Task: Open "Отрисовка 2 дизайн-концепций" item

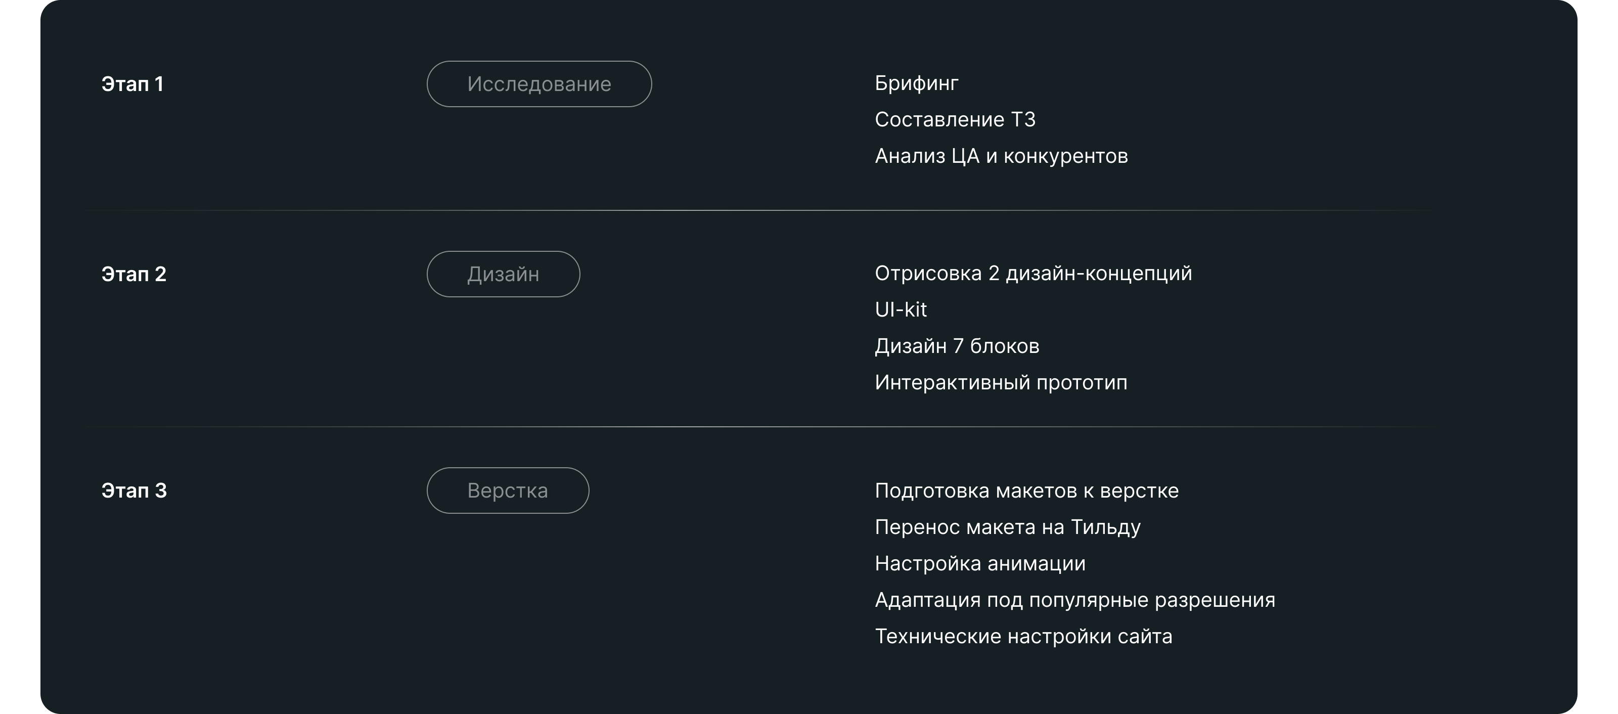Action: (1033, 273)
